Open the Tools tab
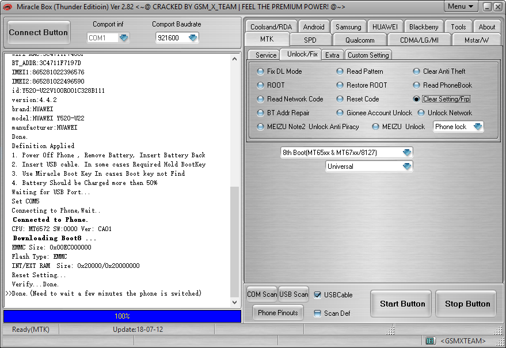Screen dimensions: 506x348 coord(458,27)
